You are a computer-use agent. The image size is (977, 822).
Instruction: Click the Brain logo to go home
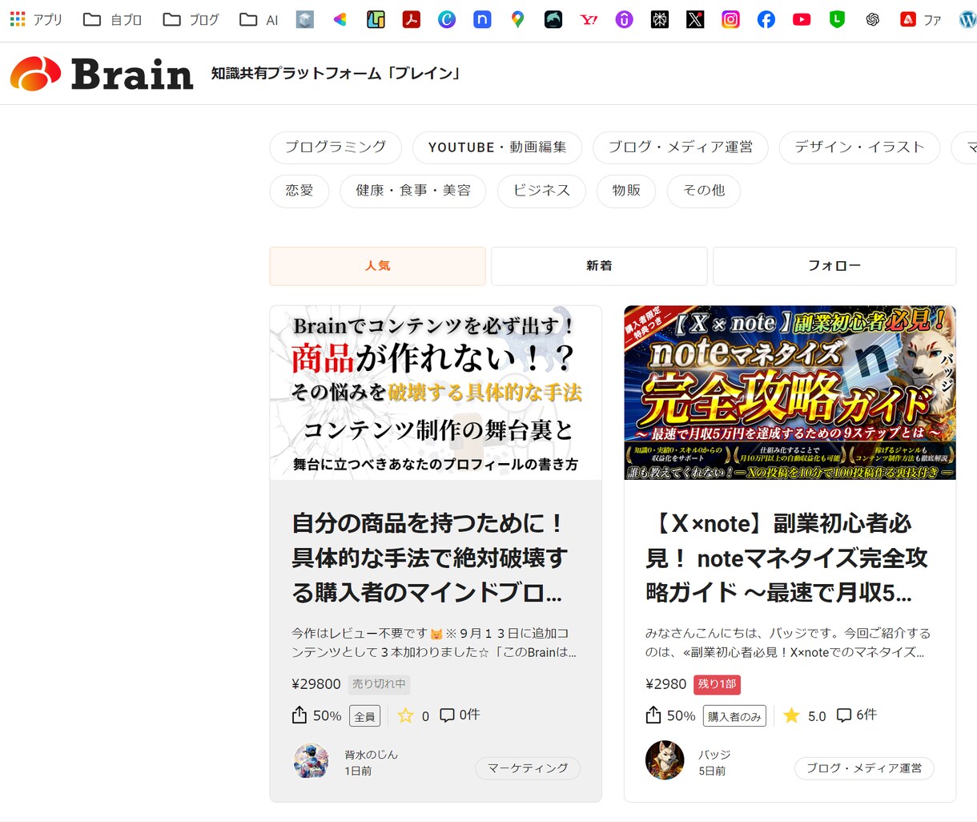pos(102,74)
